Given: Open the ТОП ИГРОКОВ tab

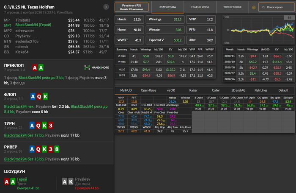Looking at the screenshot, I should [232, 7].
